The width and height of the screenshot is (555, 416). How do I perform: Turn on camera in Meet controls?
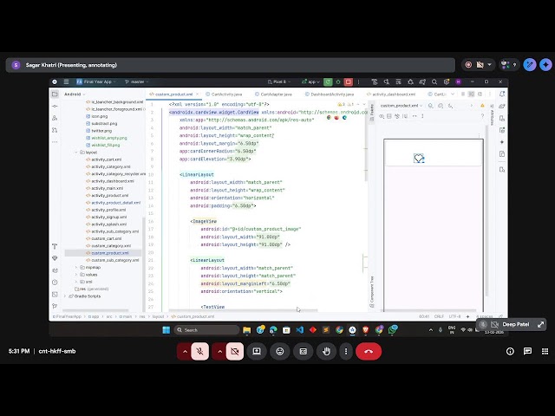[x=235, y=351]
